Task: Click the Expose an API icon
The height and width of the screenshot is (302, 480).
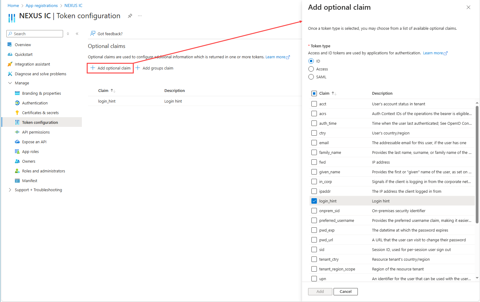Action: [17, 142]
